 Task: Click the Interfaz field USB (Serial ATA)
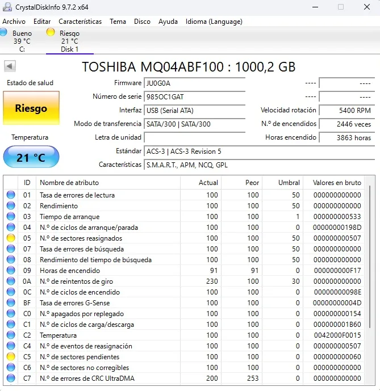click(x=194, y=110)
